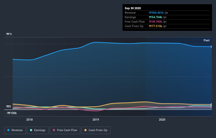This screenshot has width=216, height=138.
Task: Click the ₩38.780b free cash flow value
Action: (155, 22)
